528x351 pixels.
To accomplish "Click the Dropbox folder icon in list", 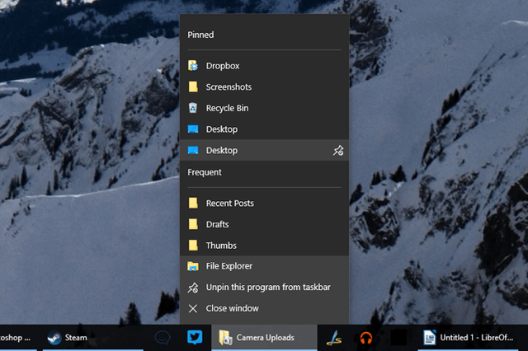I will click(193, 66).
